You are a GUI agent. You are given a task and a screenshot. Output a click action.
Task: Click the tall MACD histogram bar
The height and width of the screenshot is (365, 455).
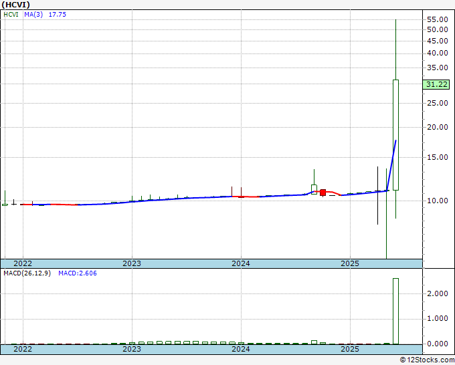(395, 312)
